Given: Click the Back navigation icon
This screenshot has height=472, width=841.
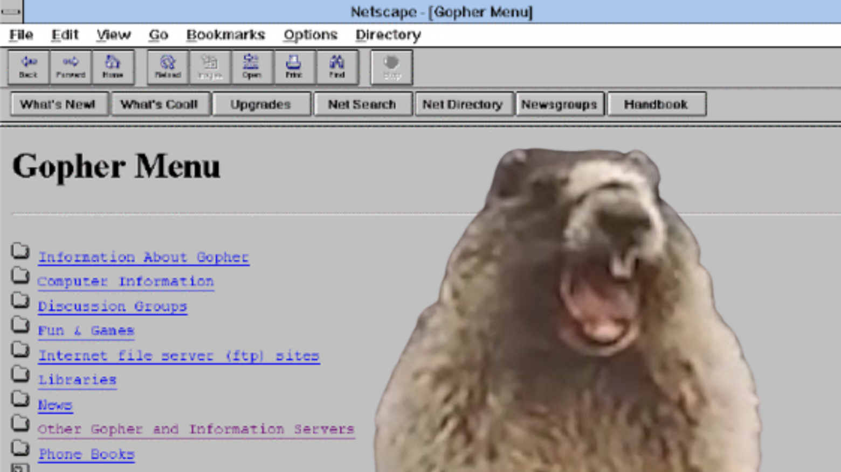Looking at the screenshot, I should pos(28,66).
